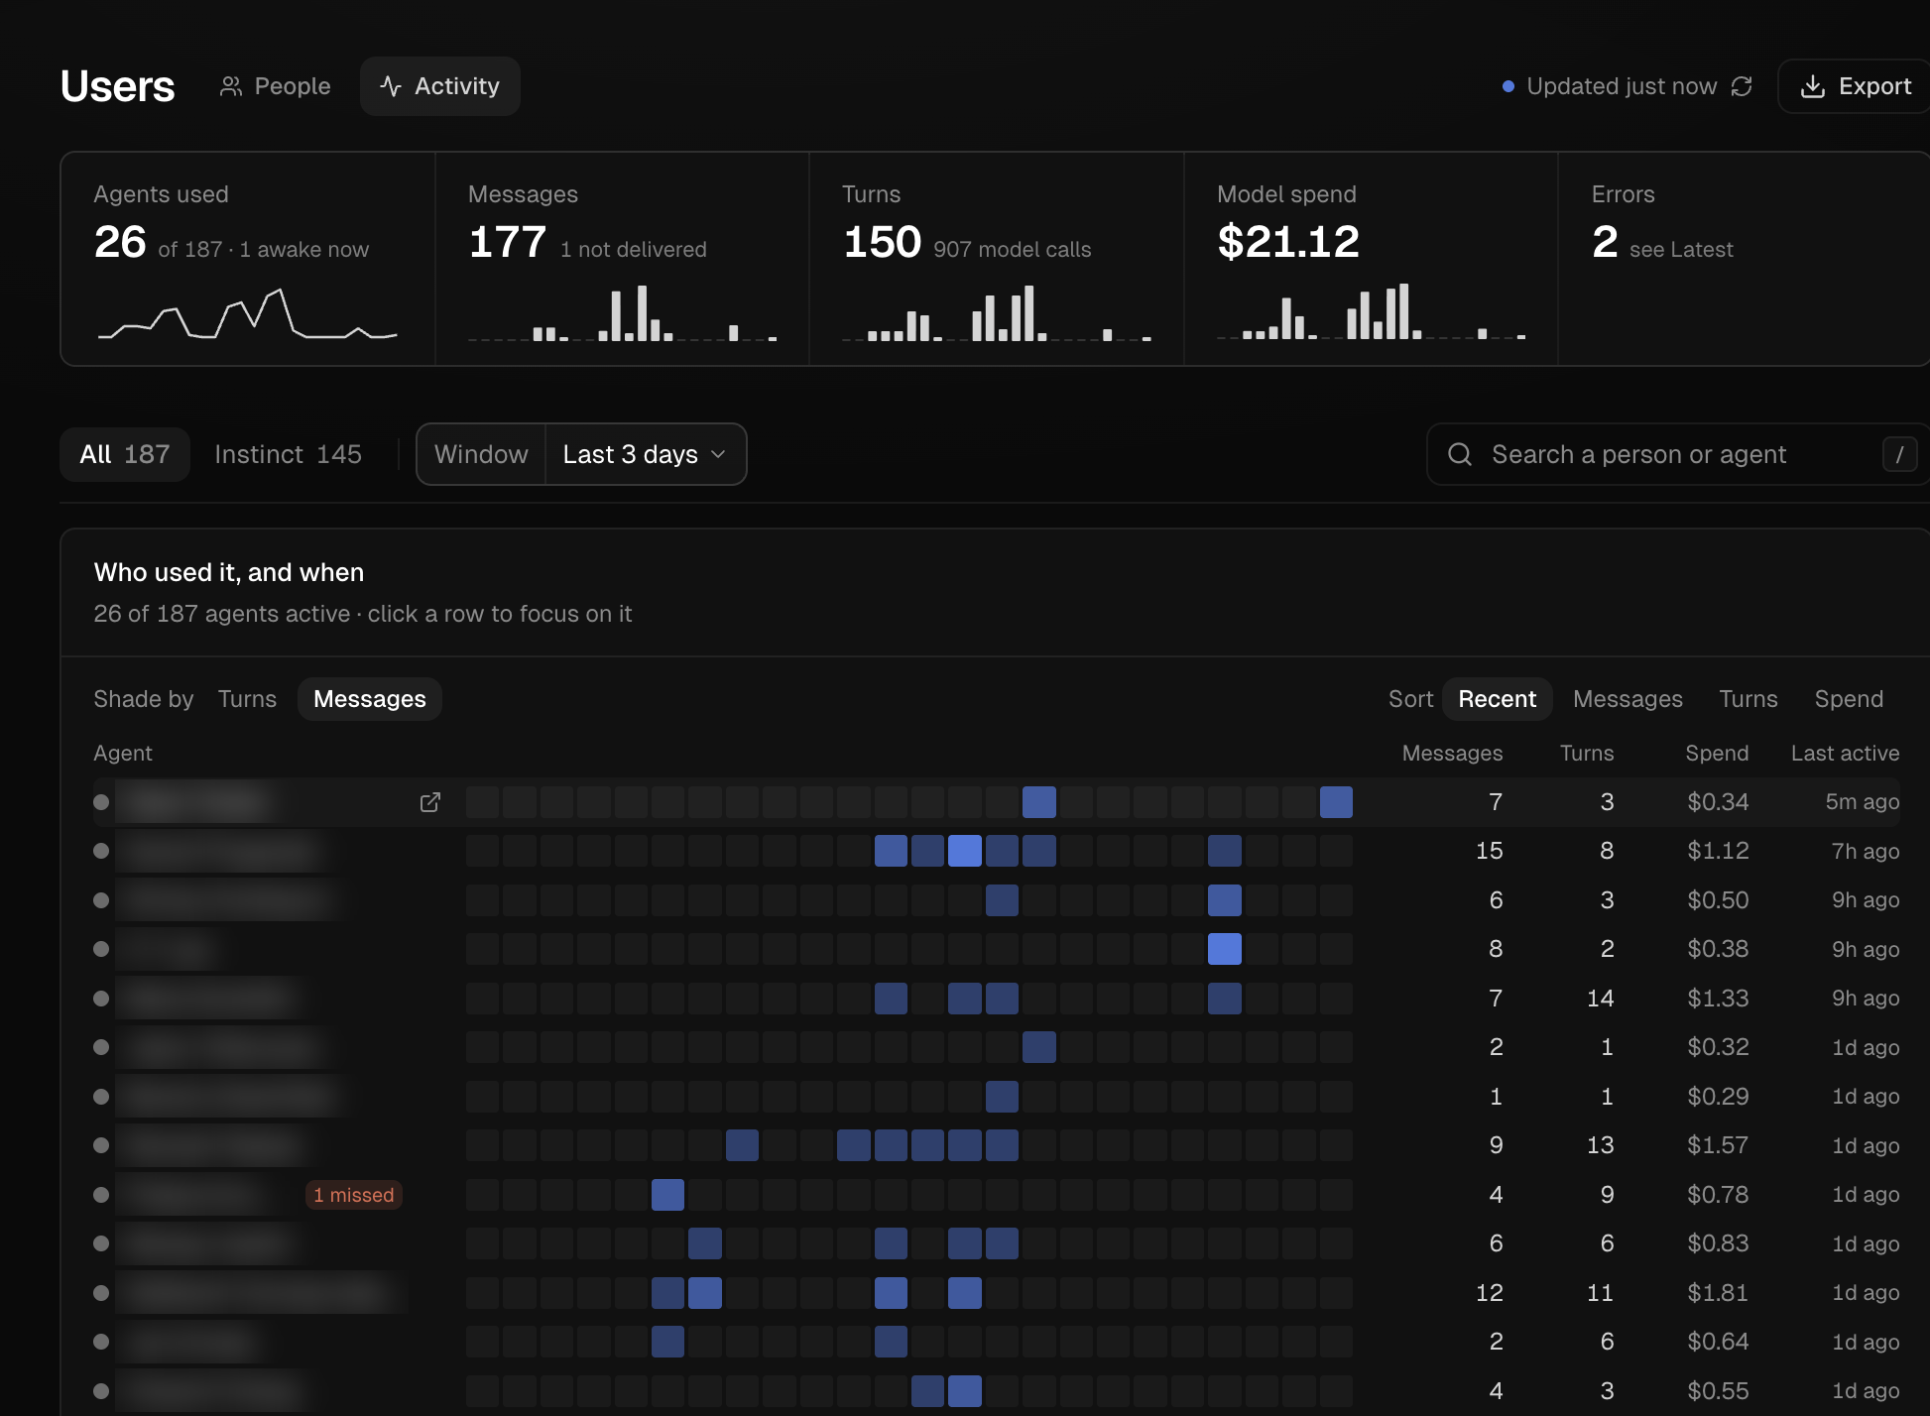Select the agent row with $0.55 spend

coord(997,1391)
